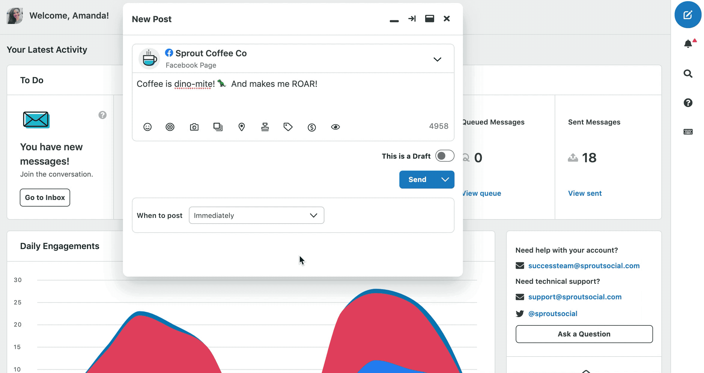
Task: Toggle the This is a Draft switch
Action: coord(445,156)
